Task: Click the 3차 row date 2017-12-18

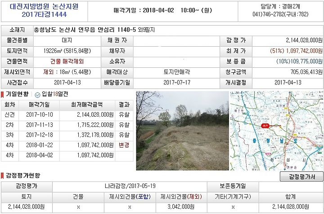Action: pos(40,135)
